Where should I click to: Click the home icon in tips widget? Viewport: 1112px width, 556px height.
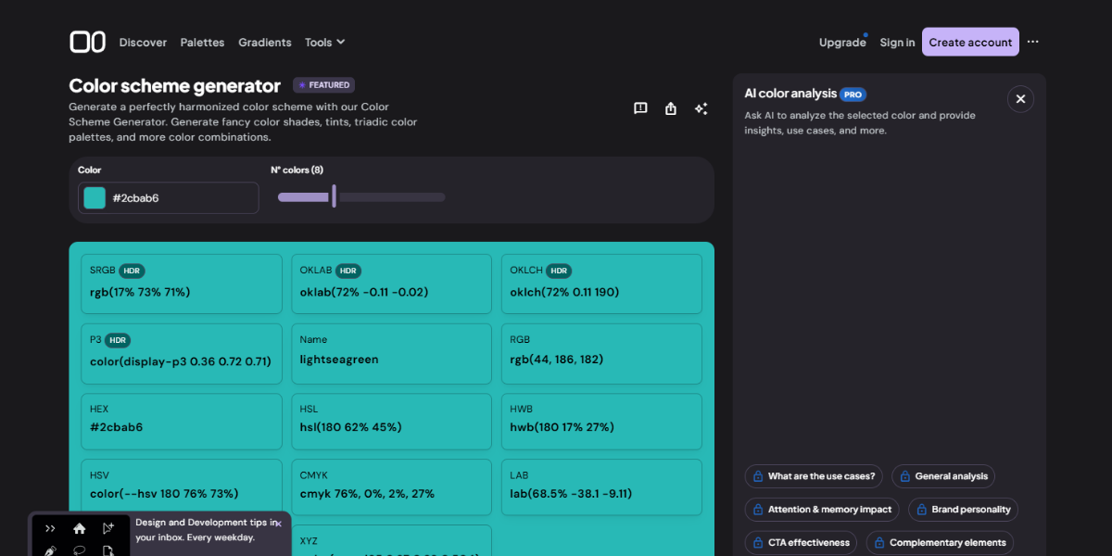coord(80,528)
